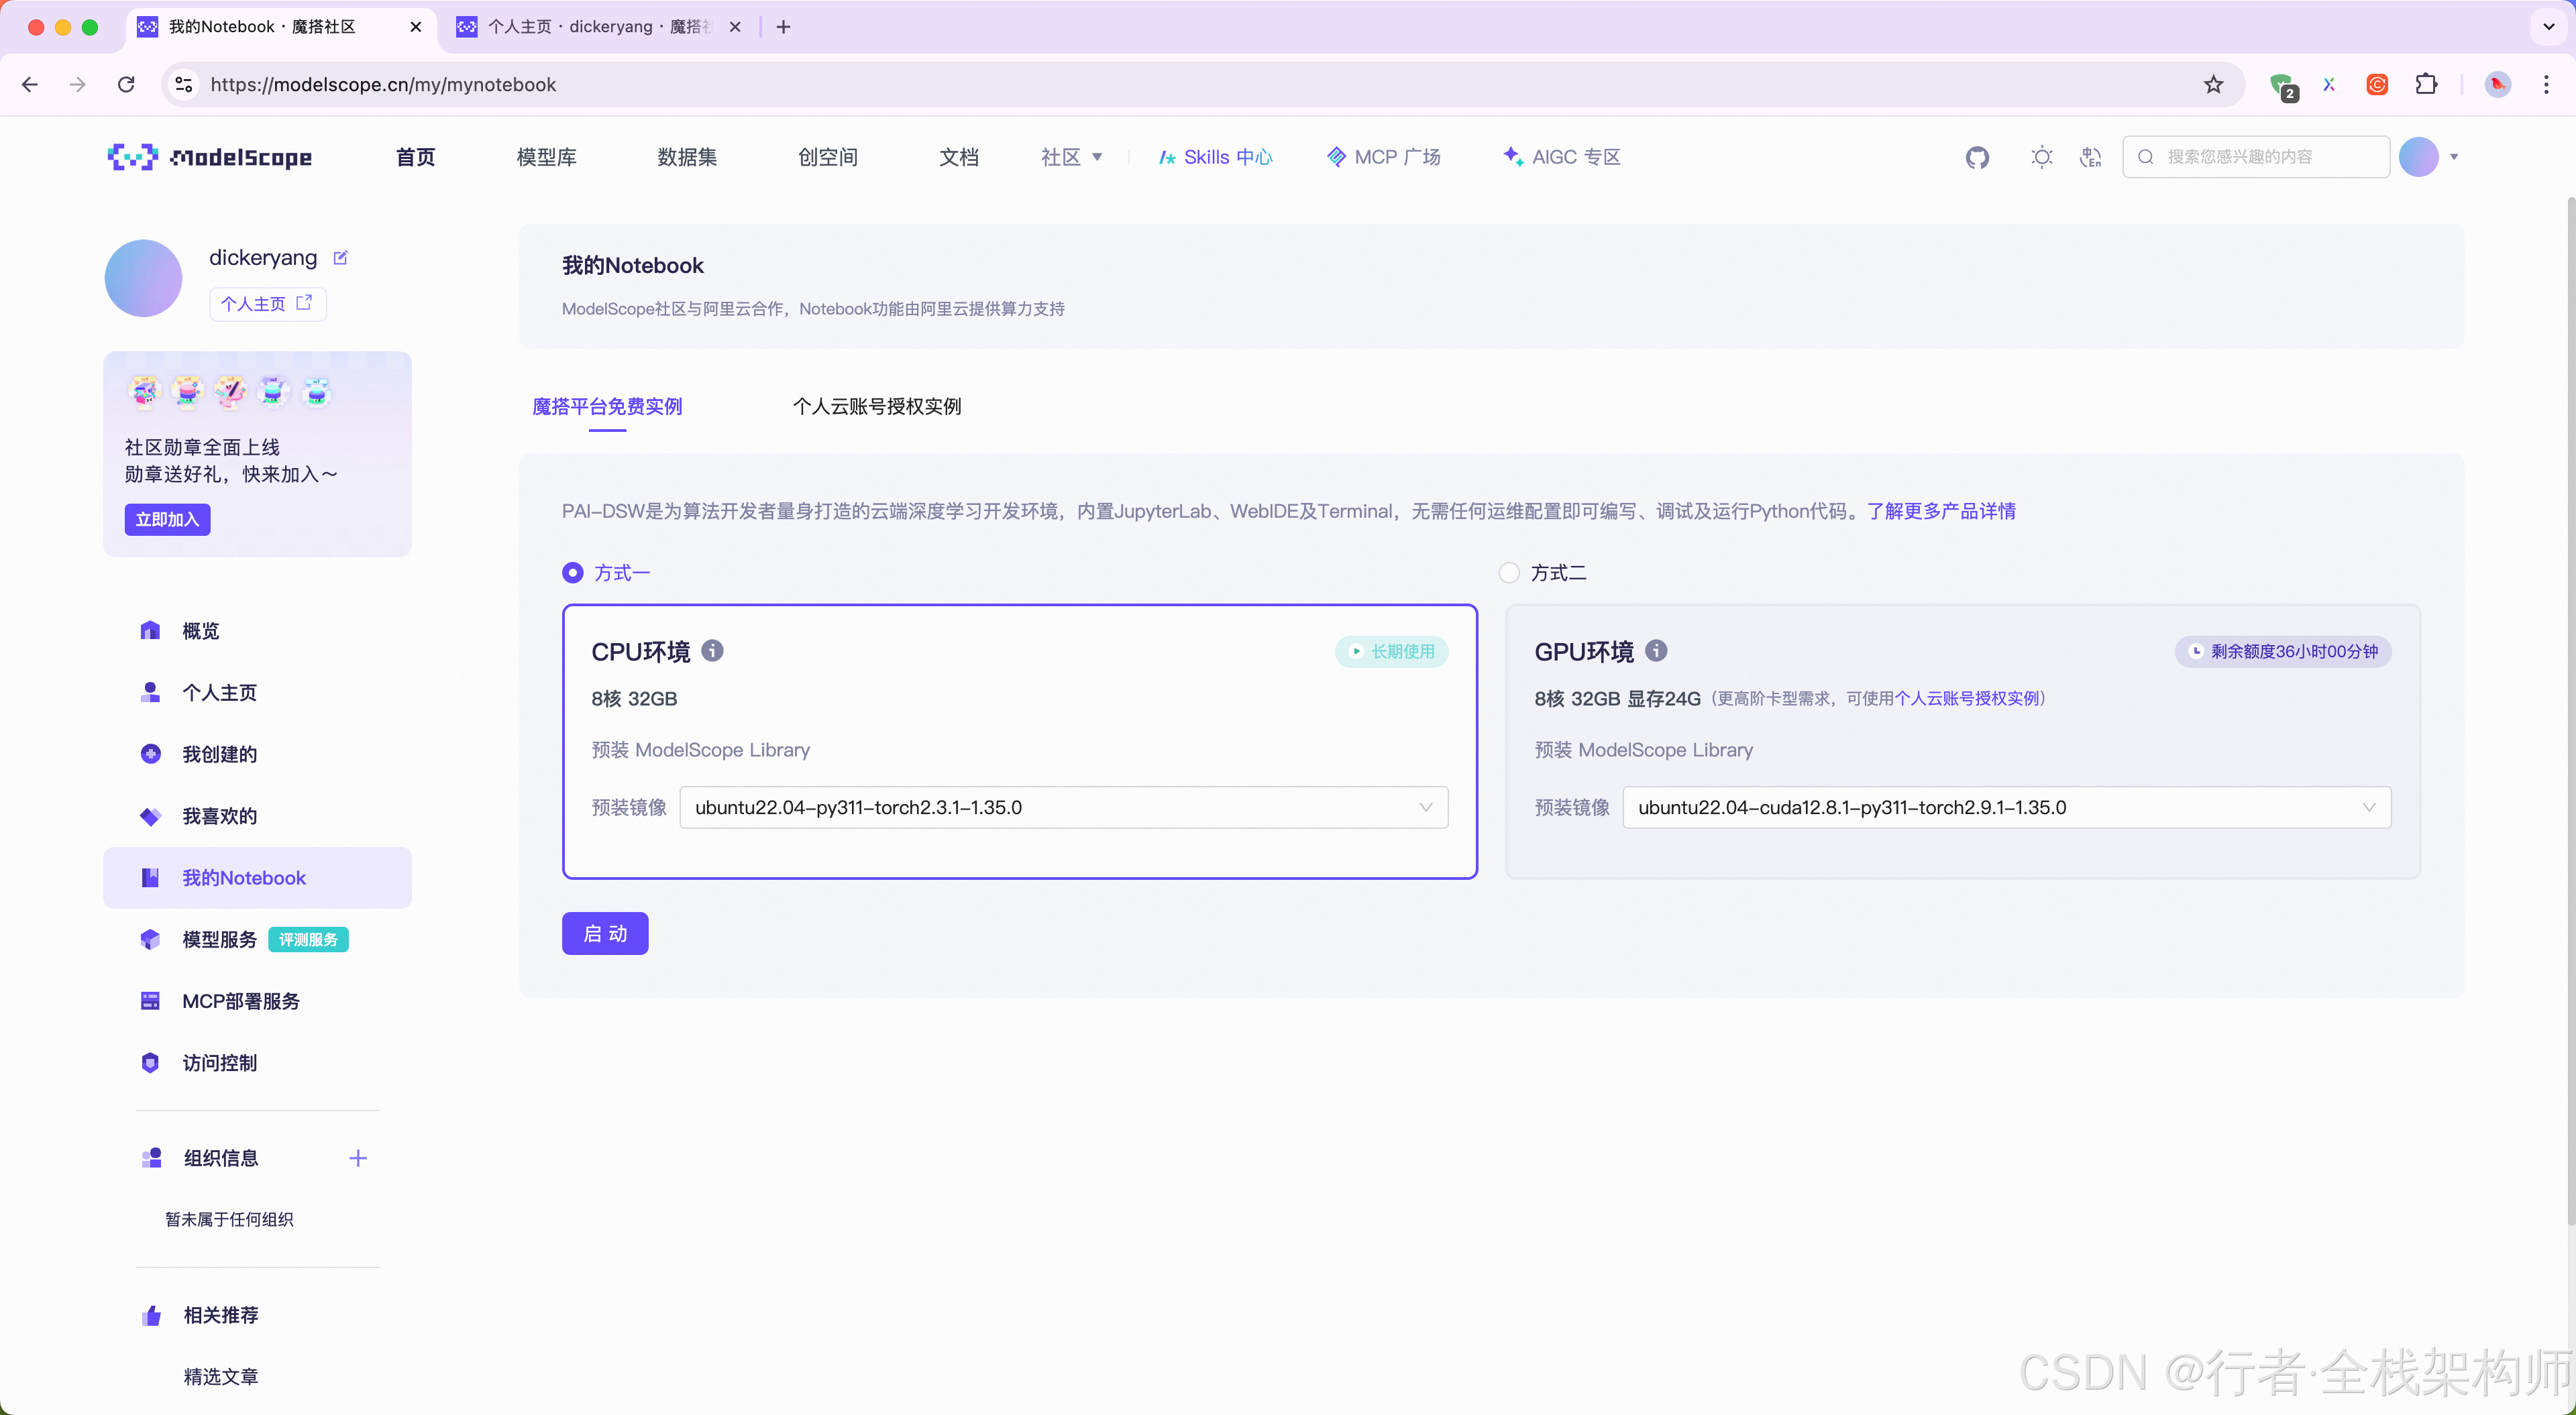
Task: Open 我创建的 in the sidebar
Action: [257, 754]
